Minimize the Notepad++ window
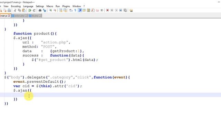This screenshot has width=221, height=124. click(x=219, y=2)
